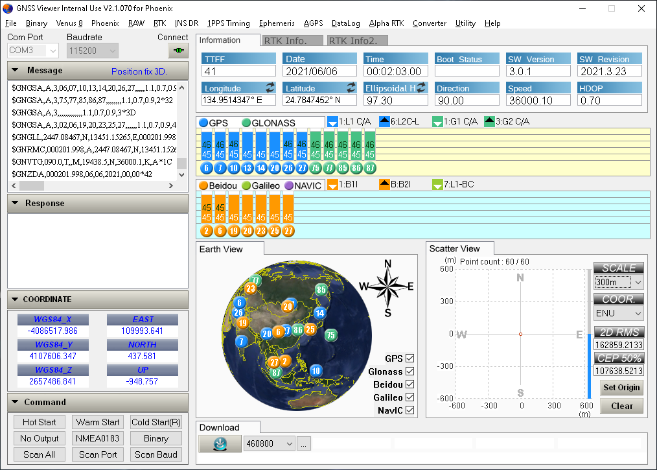Click satellite 75 marker on the globe
The height and width of the screenshot is (470, 657).
(x=331, y=335)
